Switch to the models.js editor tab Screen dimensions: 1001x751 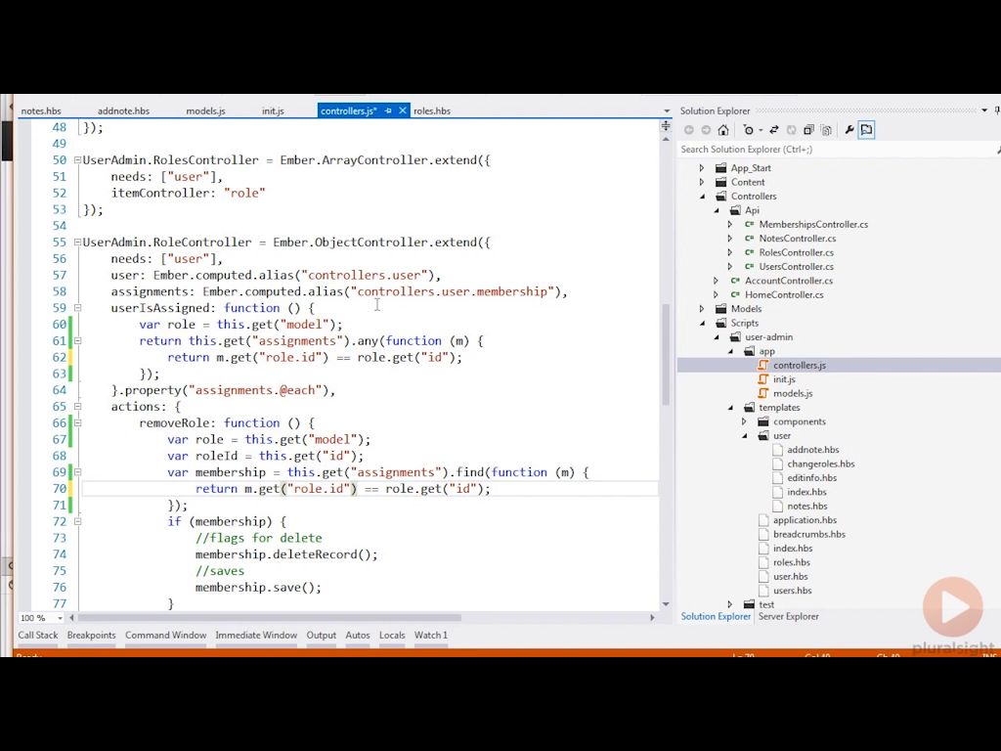click(205, 110)
